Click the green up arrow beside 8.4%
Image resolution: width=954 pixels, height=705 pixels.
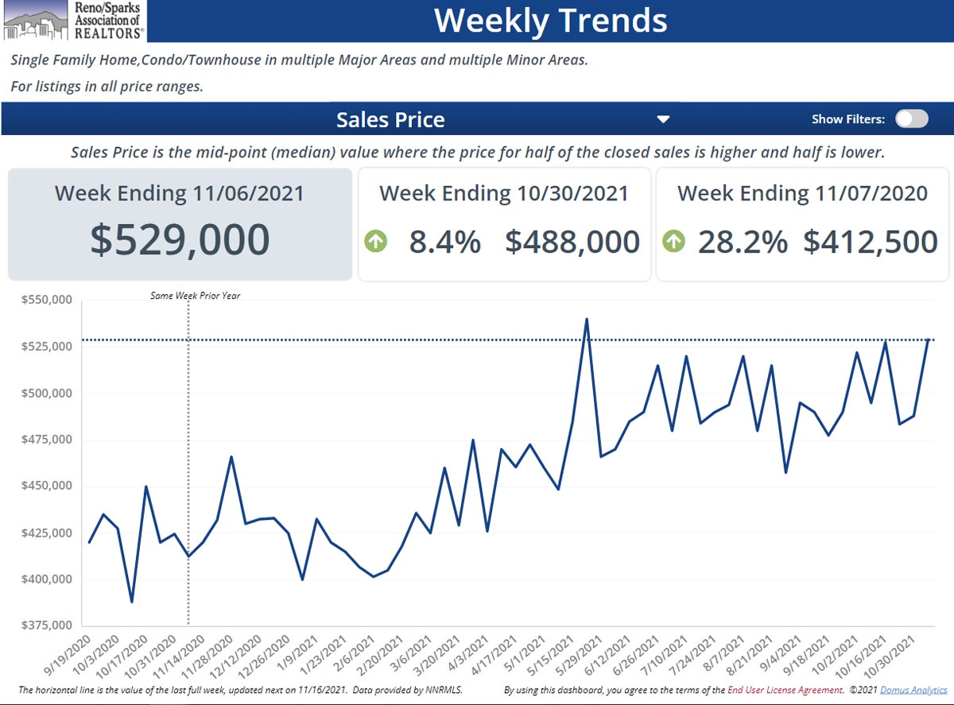pyautogui.click(x=375, y=242)
